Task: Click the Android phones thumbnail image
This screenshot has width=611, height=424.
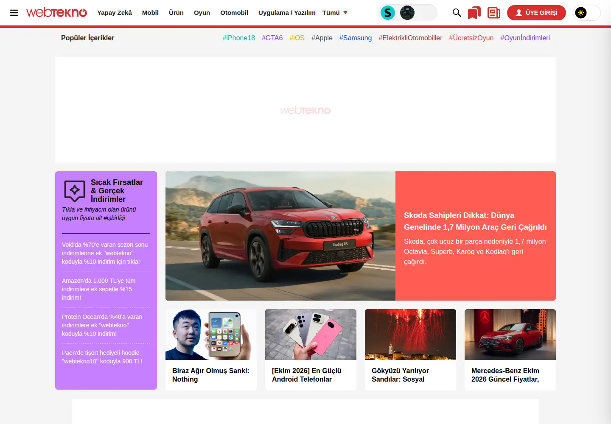Action: 311,335
